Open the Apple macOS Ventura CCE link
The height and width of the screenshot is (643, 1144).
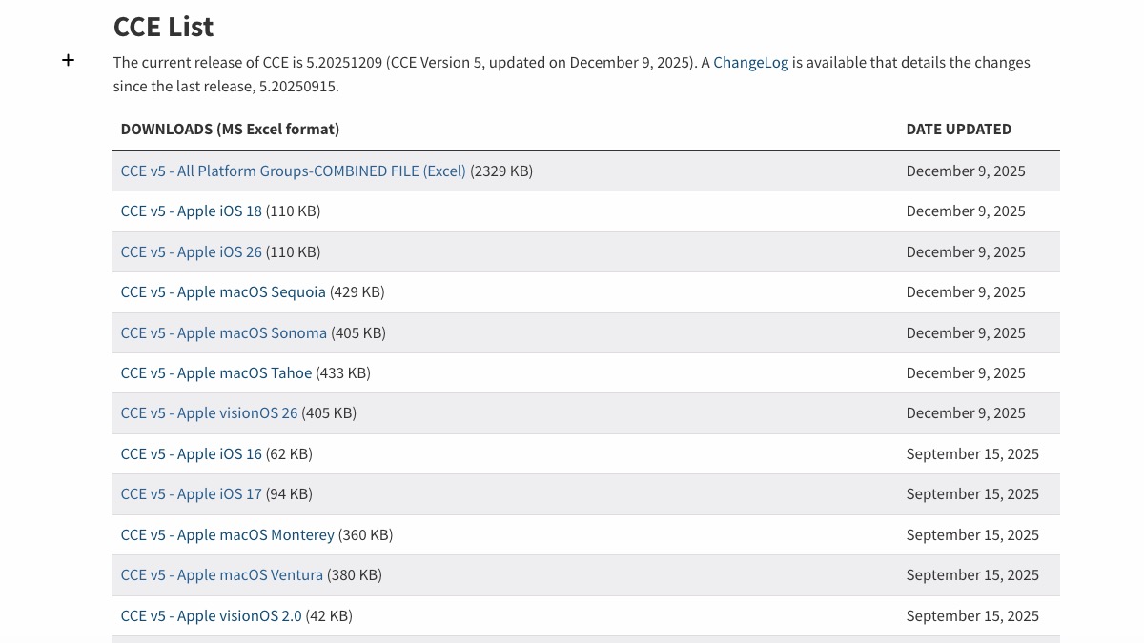[221, 575]
